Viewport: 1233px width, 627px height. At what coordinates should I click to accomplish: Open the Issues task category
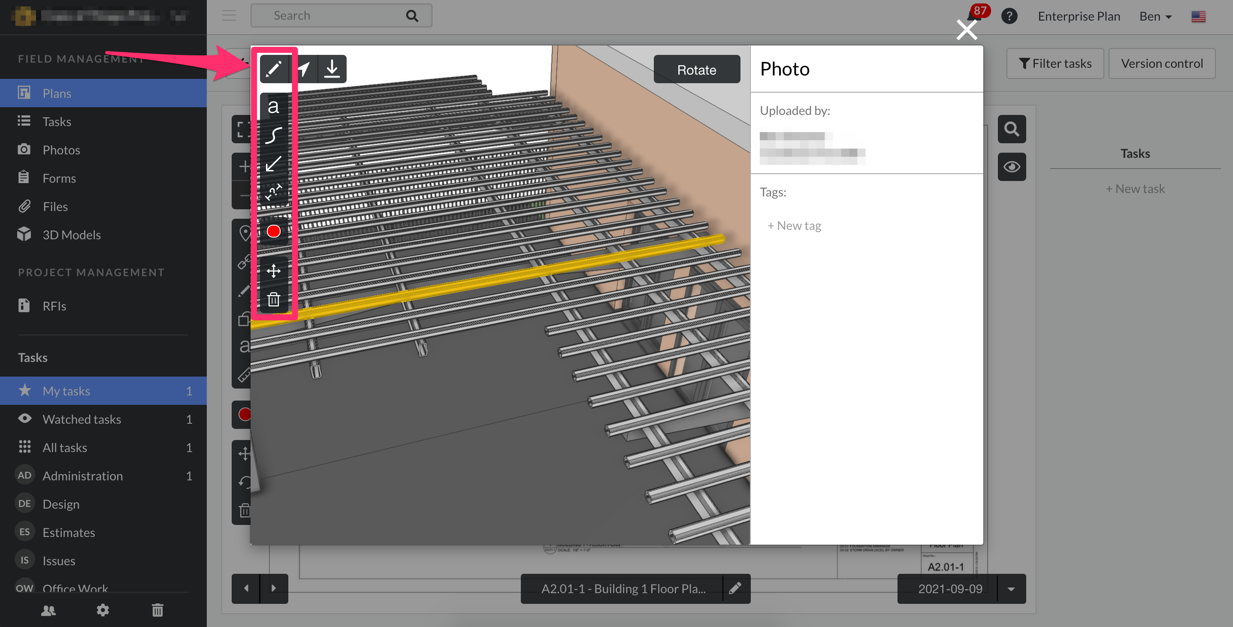(x=58, y=561)
